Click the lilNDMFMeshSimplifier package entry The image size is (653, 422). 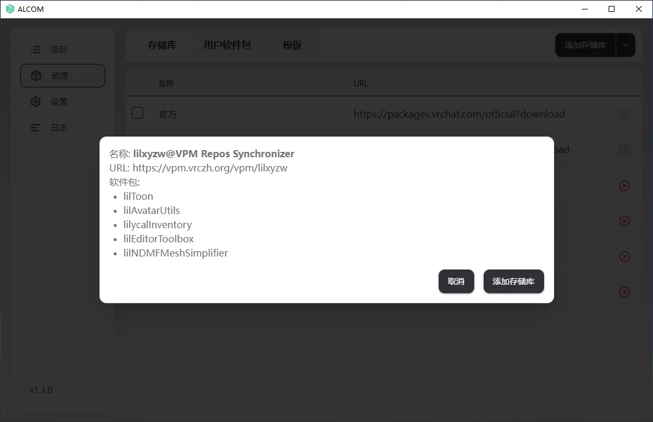point(175,253)
